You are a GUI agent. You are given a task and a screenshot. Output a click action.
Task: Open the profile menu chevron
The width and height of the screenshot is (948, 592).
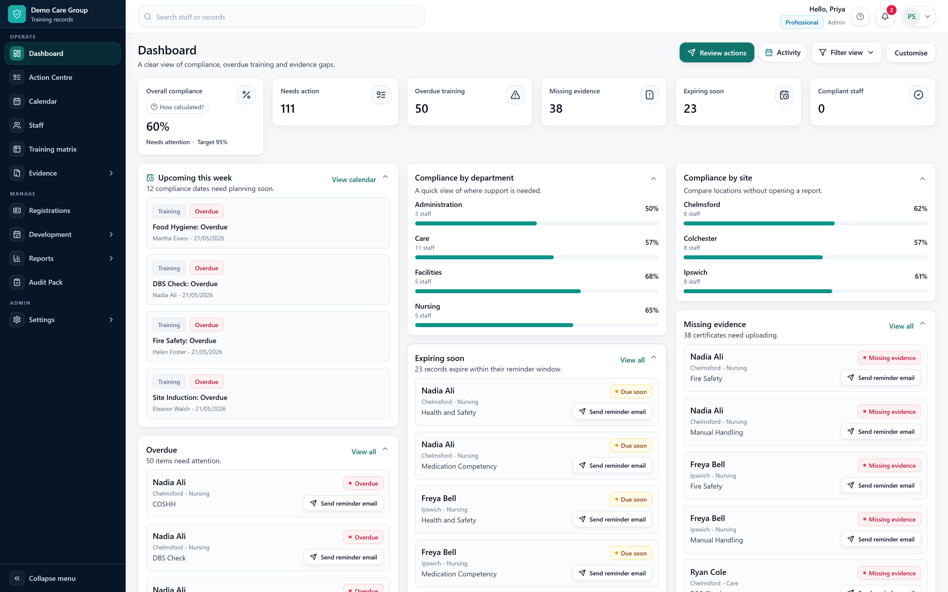(x=927, y=17)
